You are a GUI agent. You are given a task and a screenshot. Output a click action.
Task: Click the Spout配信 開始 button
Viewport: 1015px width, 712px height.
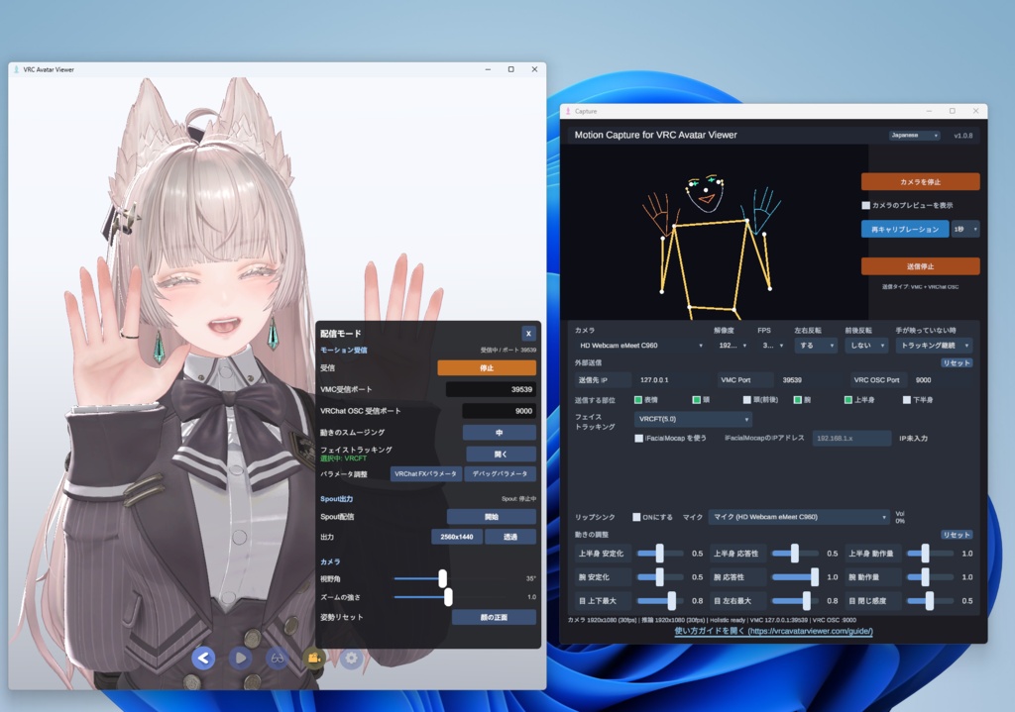point(492,517)
